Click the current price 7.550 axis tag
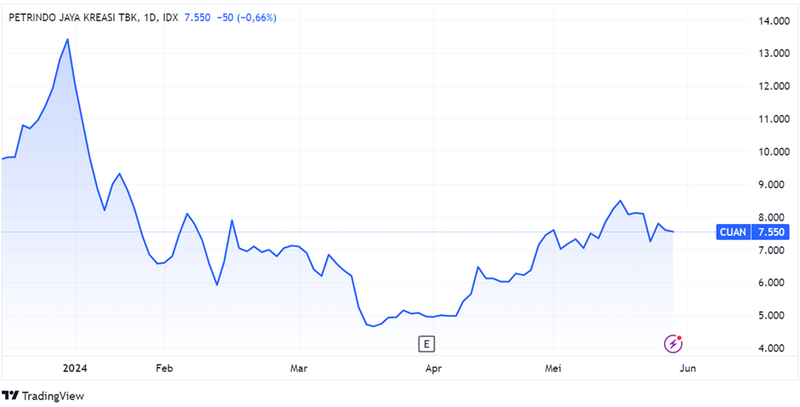 (x=771, y=232)
